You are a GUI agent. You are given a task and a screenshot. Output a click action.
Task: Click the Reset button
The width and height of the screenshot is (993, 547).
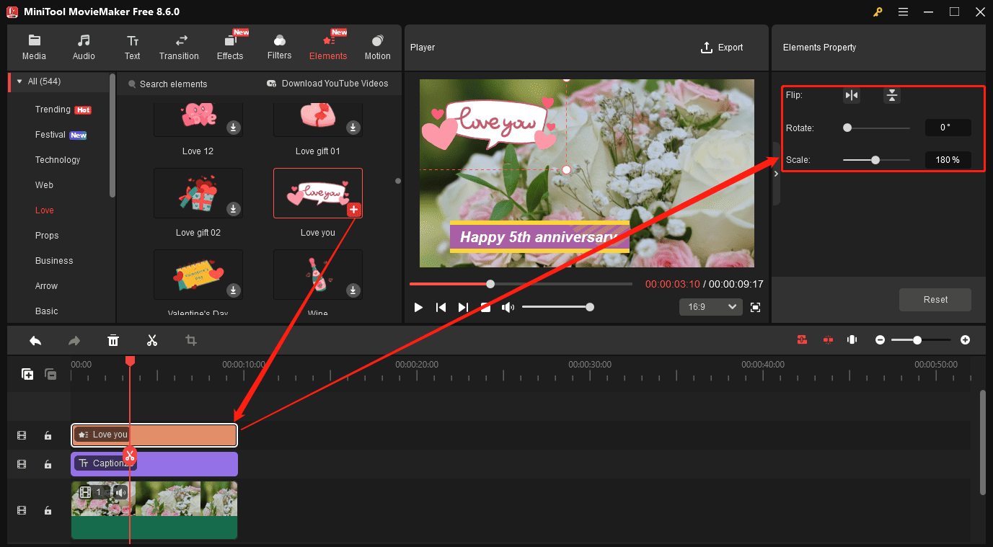(x=935, y=300)
